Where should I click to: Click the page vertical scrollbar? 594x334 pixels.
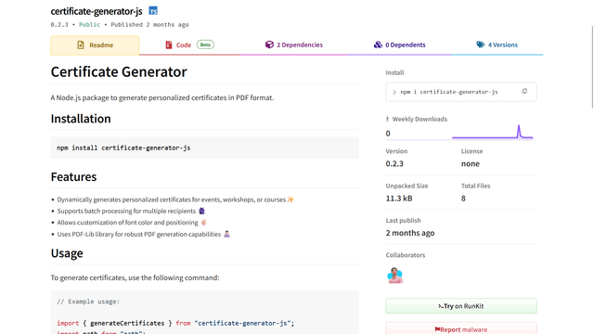point(592,68)
